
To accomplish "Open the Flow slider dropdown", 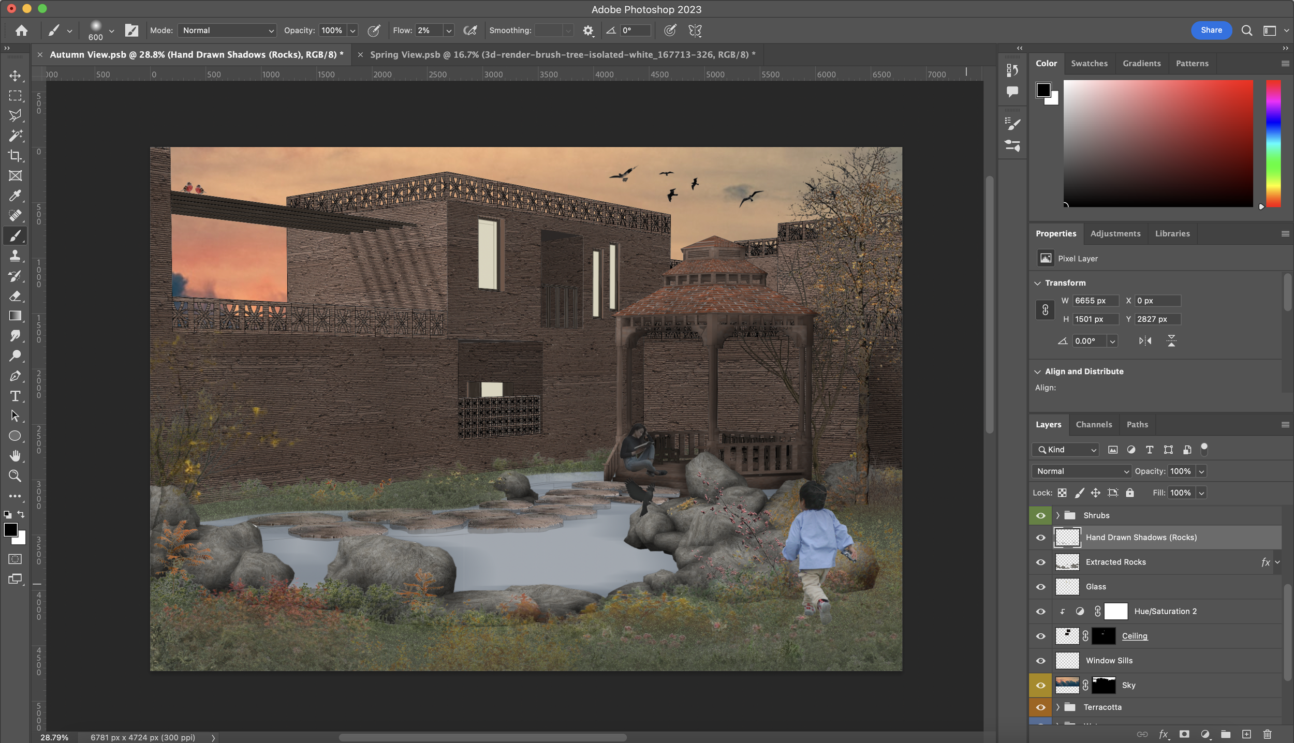I will click(x=449, y=31).
